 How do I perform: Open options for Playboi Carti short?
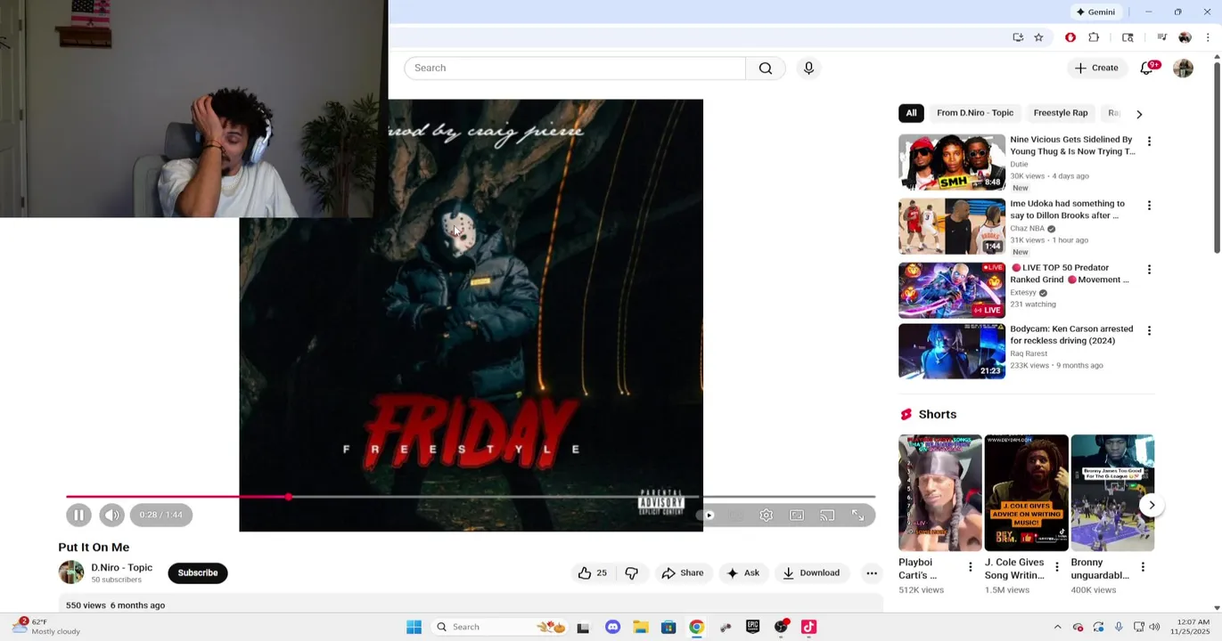(971, 566)
